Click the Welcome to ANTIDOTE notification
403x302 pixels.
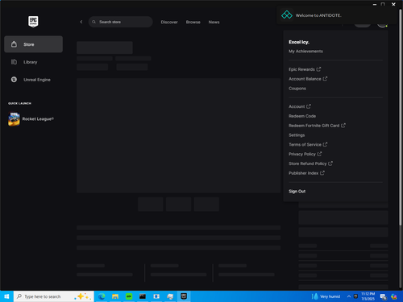click(337, 15)
